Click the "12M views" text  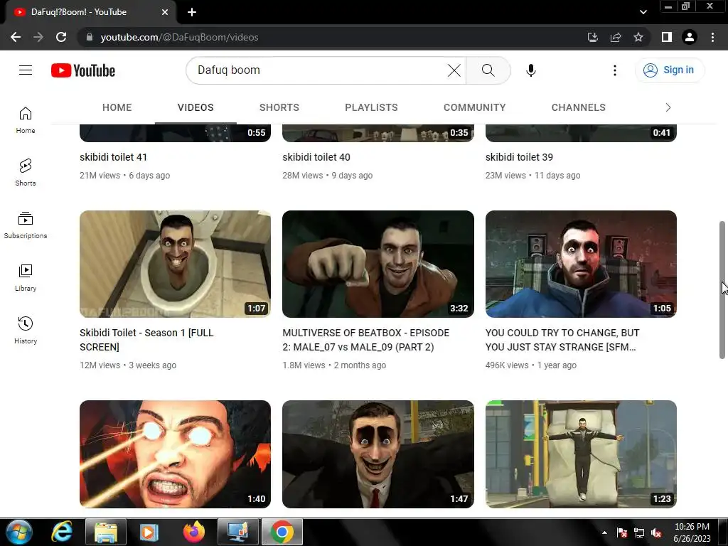tap(100, 365)
